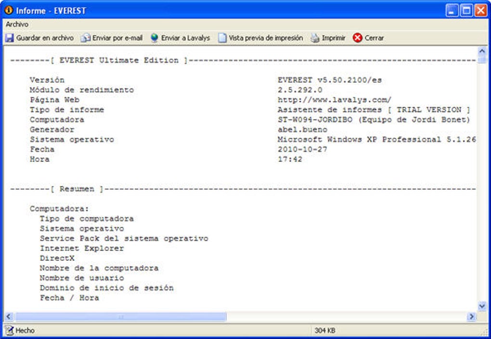
Task: Click the horizontal scrollbar left arrow
Action: (x=9, y=316)
